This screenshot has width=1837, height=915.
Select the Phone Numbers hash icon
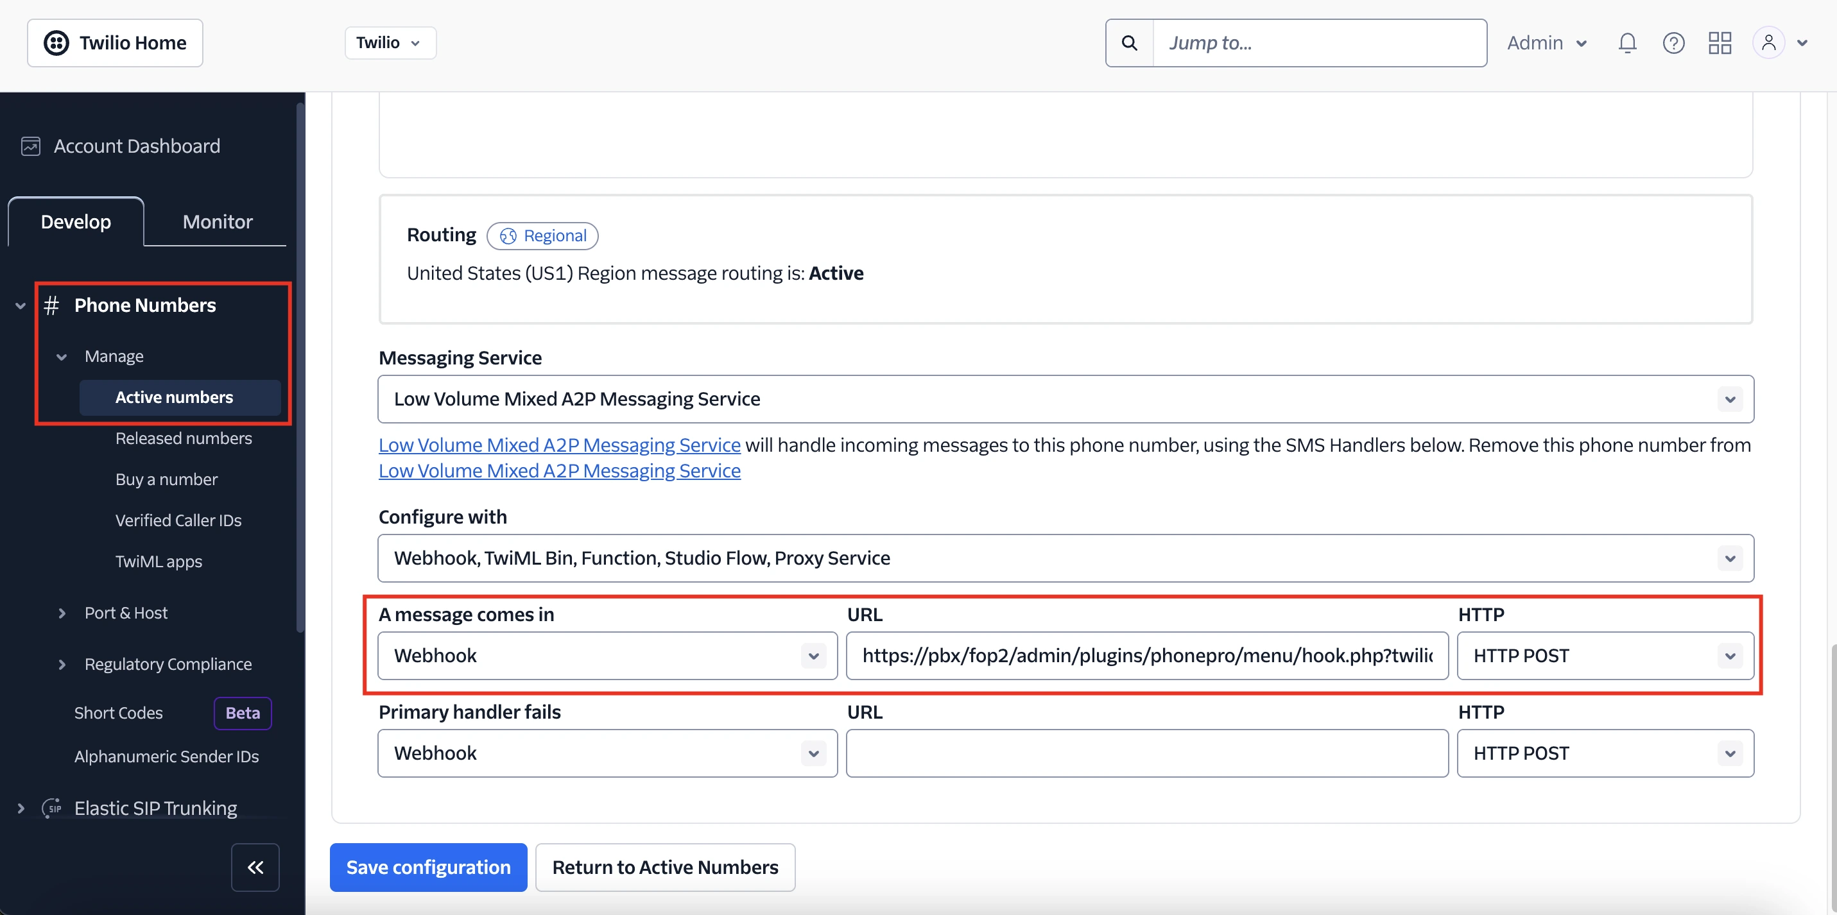click(51, 305)
